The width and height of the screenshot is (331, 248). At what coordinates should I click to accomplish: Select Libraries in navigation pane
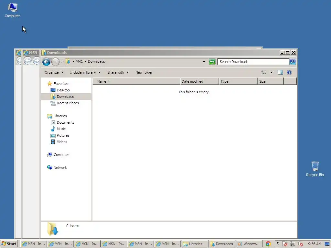pos(60,116)
